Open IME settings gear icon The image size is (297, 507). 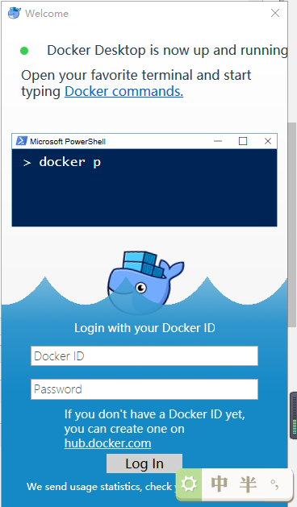click(x=189, y=484)
